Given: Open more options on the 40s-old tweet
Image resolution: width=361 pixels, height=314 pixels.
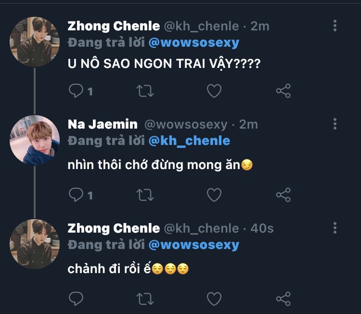Looking at the screenshot, I should pos(335,228).
